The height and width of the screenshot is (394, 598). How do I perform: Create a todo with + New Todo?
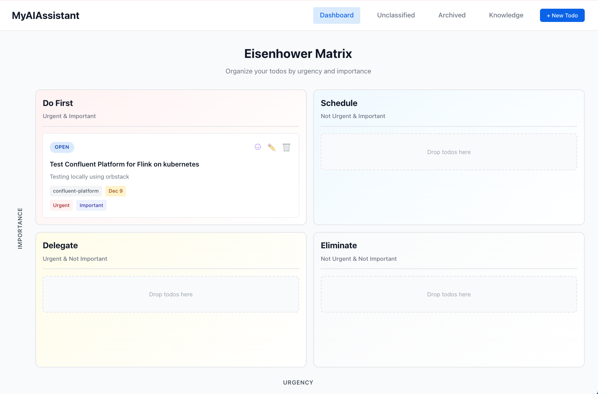(x=562, y=16)
